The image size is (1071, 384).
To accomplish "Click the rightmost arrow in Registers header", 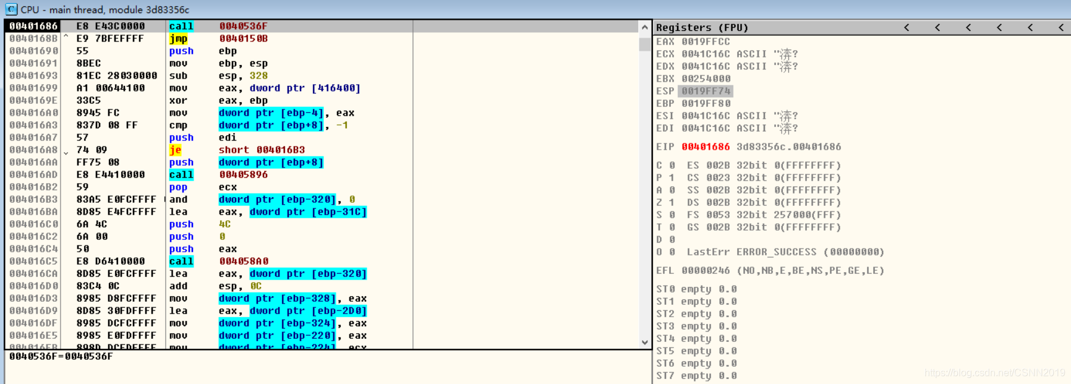I will coord(1061,27).
